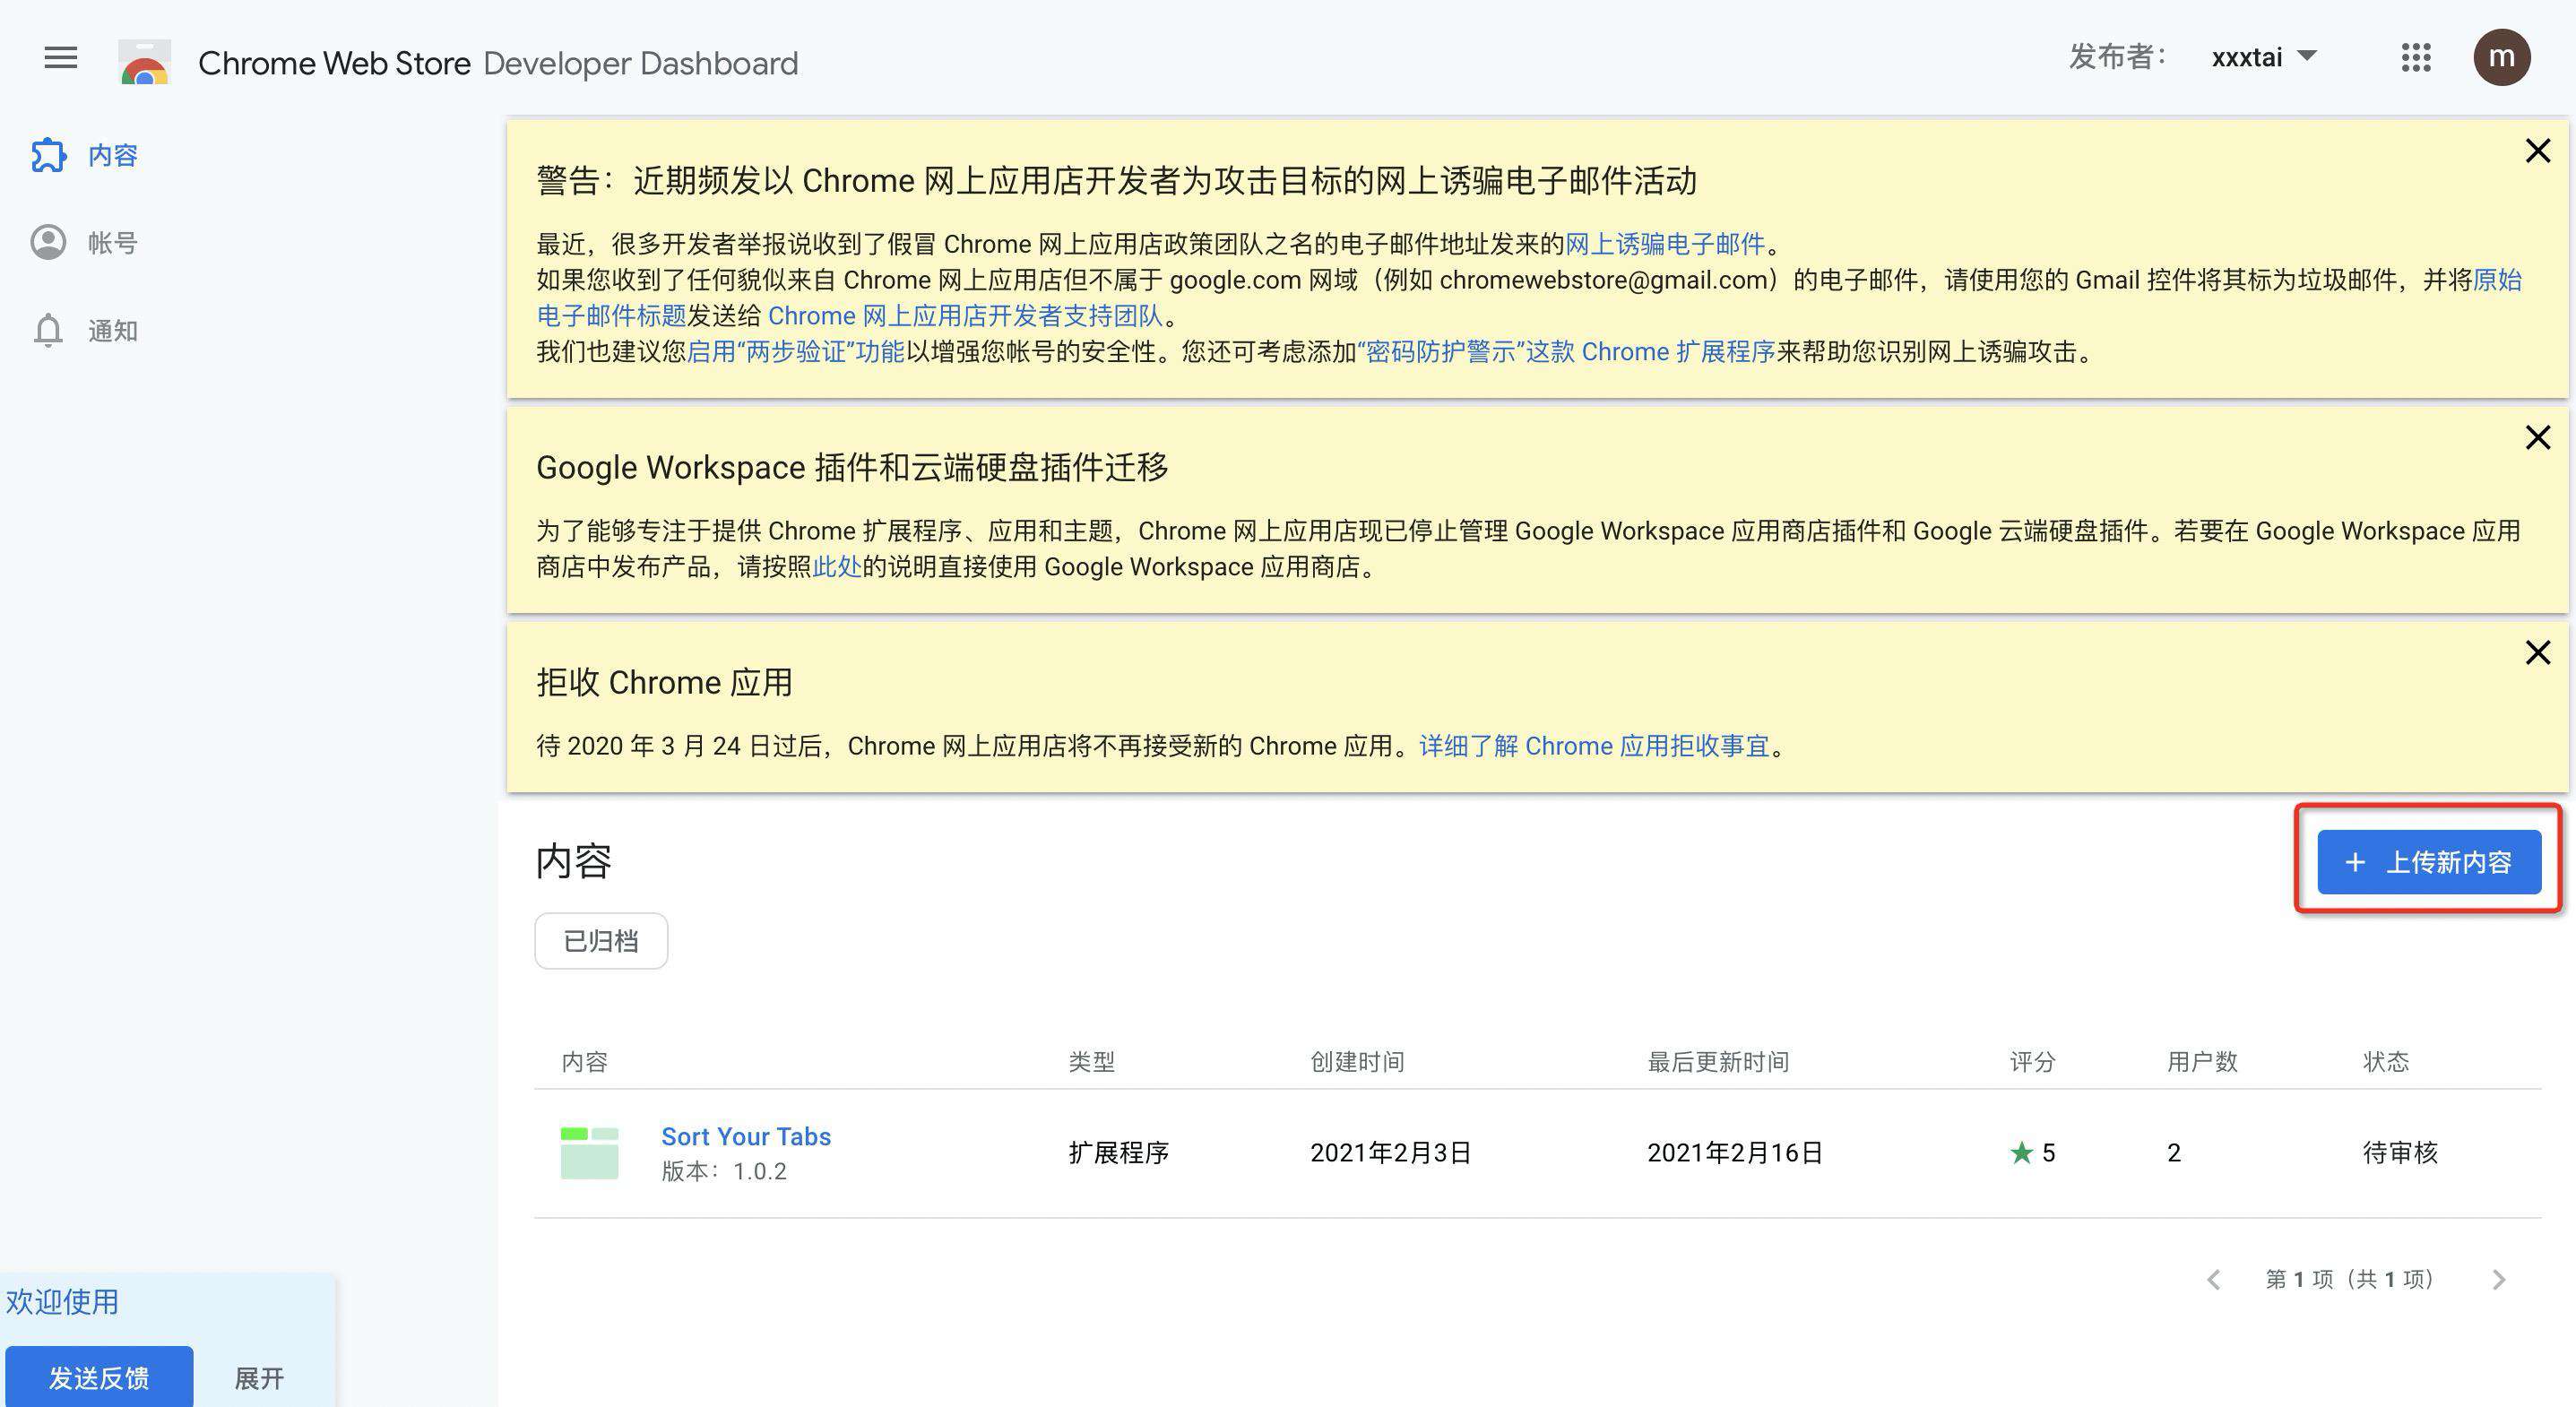Dismiss the phishing warning banner
This screenshot has width=2576, height=1407.
tap(2538, 151)
